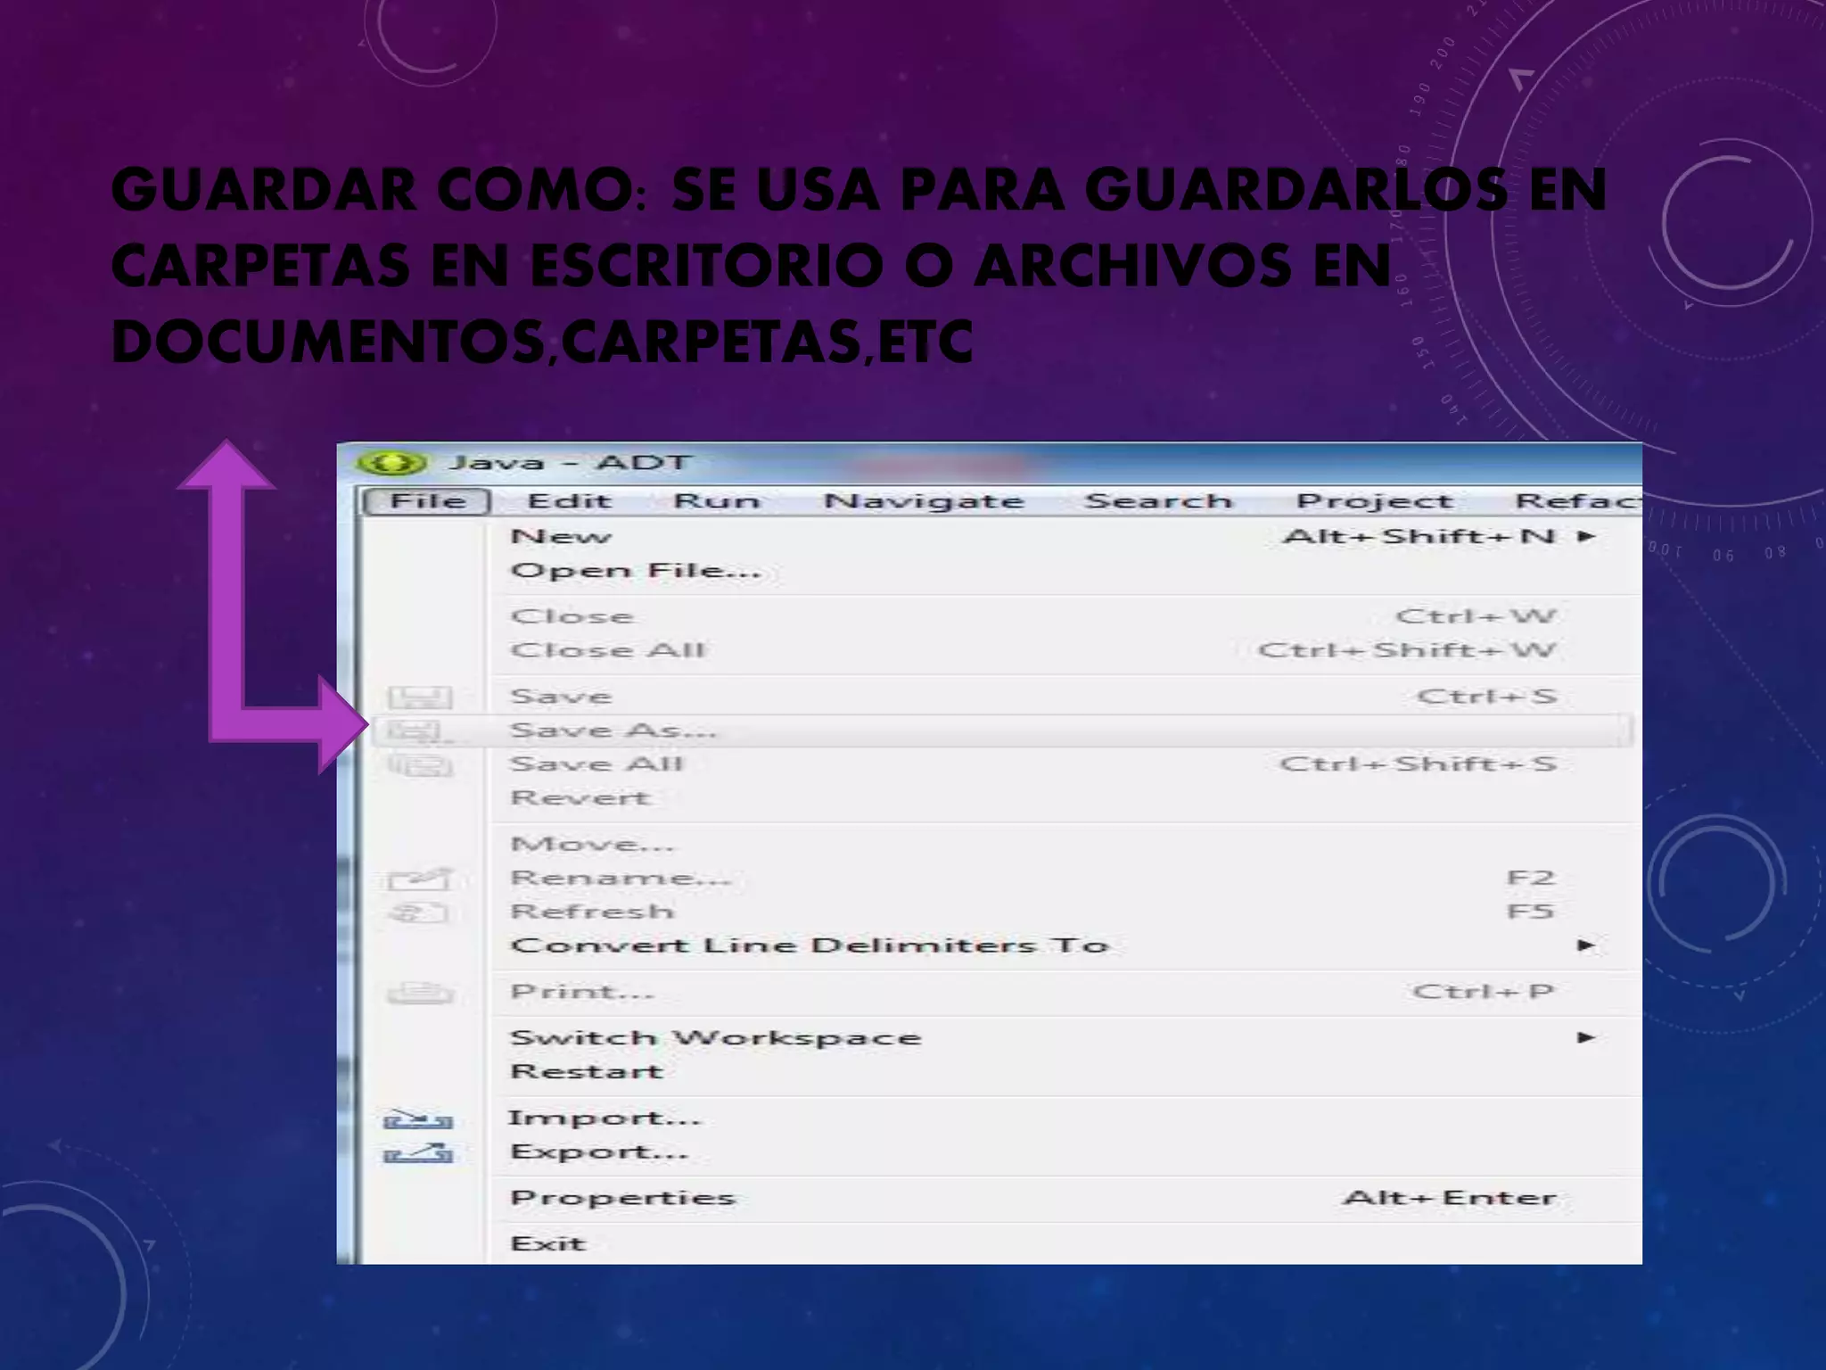Click the Ctrl+S shortcut text

[x=1487, y=697]
